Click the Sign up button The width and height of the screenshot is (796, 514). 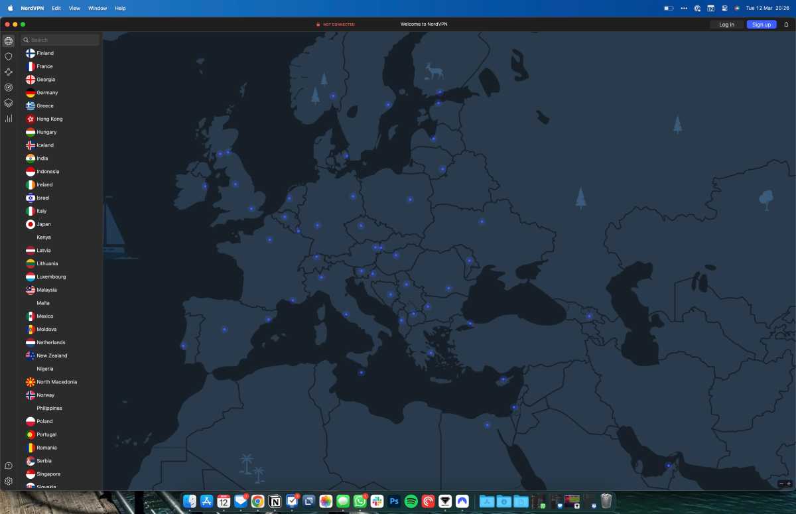click(762, 25)
